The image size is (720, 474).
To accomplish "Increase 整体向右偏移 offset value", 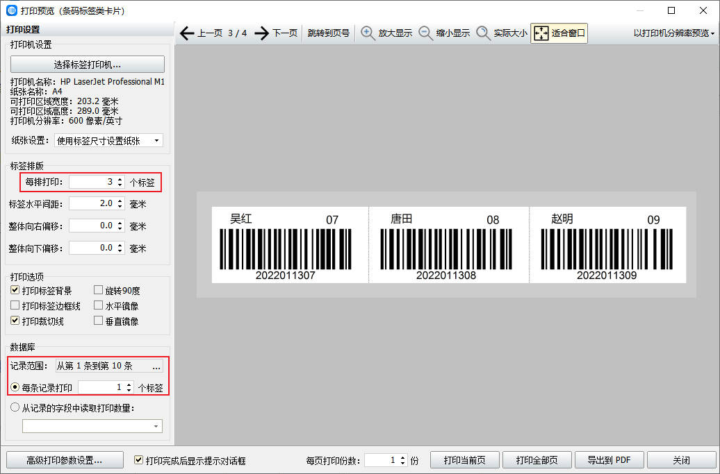I will (x=120, y=223).
